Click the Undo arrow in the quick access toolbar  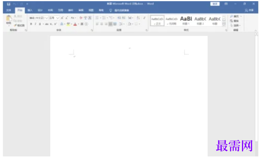coord(15,4)
